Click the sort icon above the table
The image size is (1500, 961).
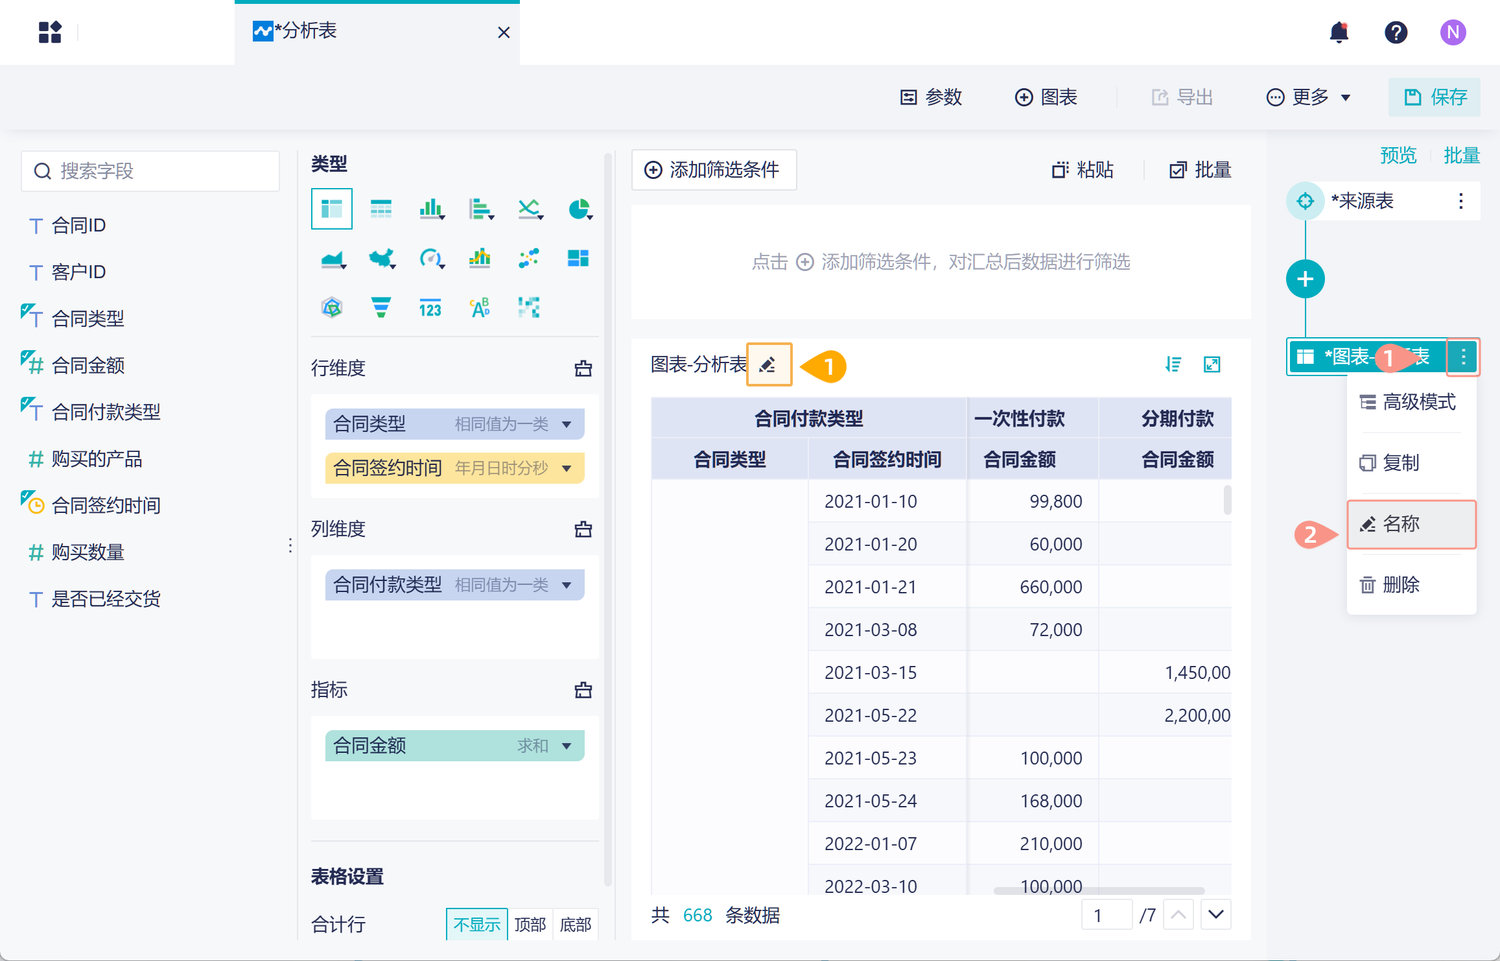click(1173, 364)
